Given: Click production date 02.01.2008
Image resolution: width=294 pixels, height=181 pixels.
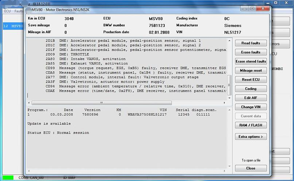Looking at the screenshot, I should point(159,32).
